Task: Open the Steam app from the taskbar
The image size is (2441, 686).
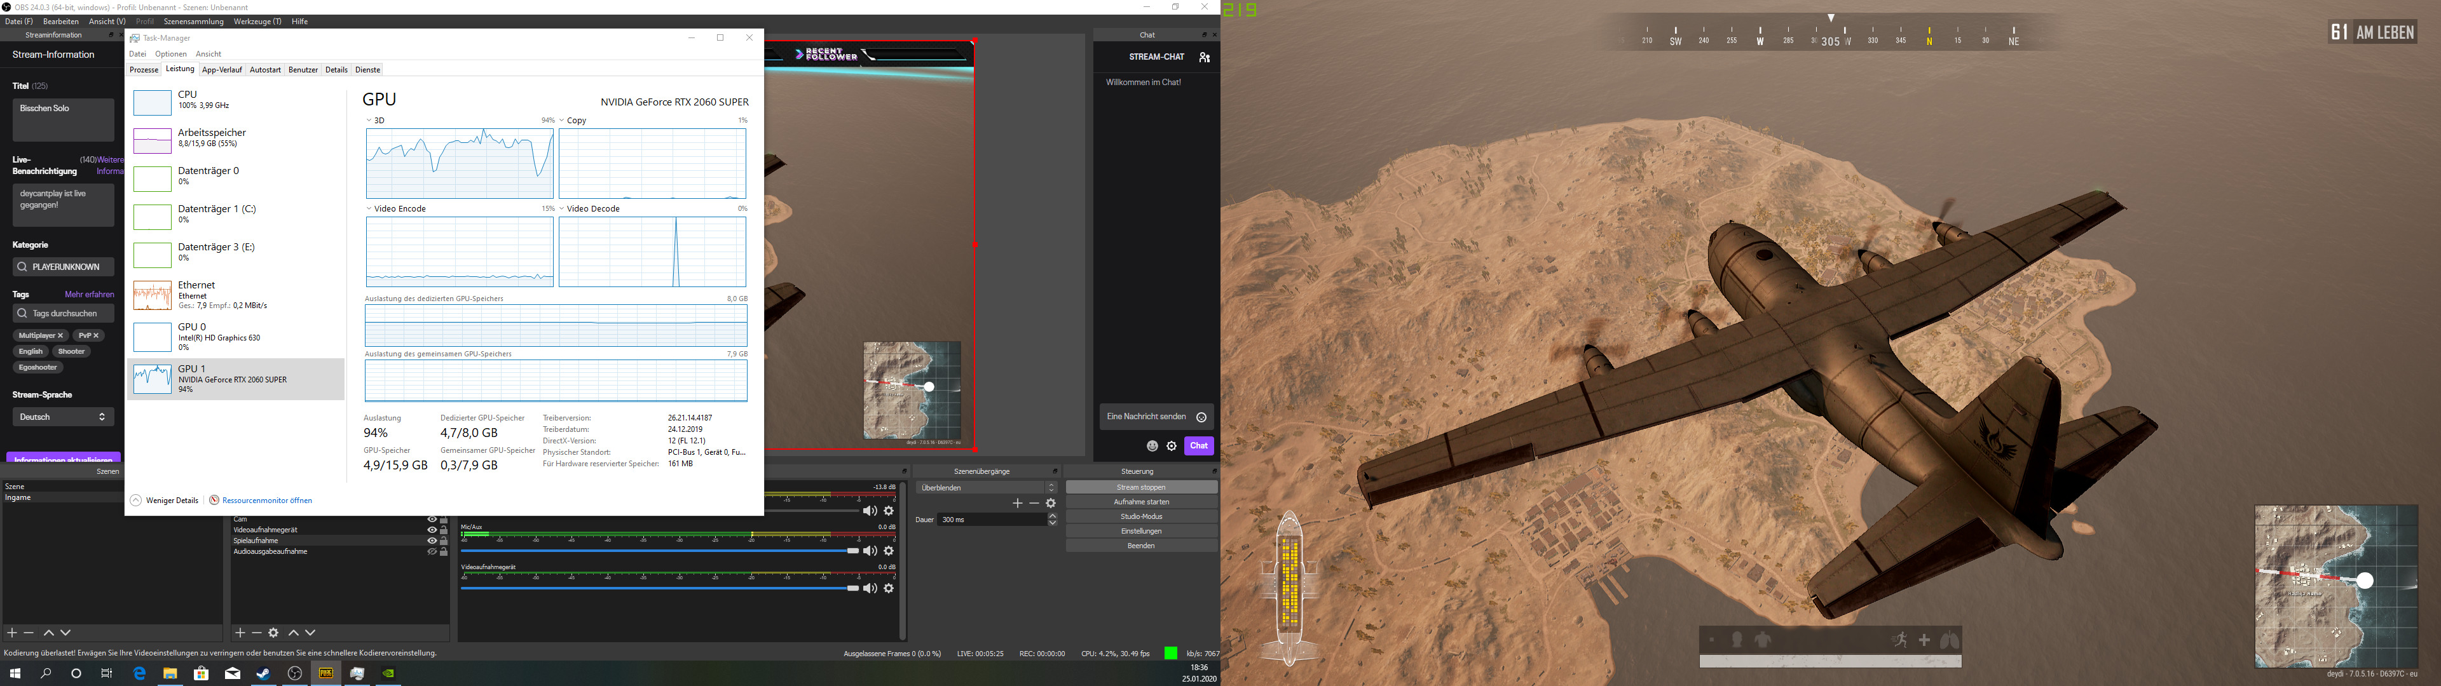Action: tap(263, 674)
